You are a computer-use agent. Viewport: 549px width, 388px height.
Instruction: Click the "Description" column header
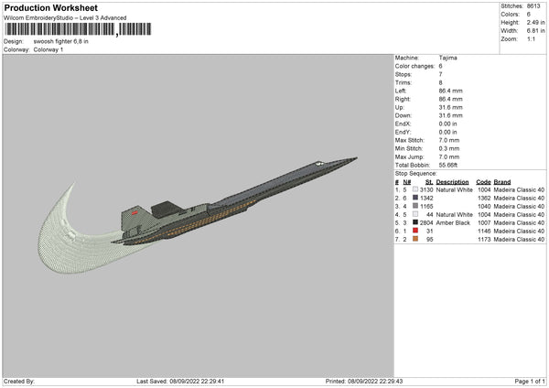452,182
